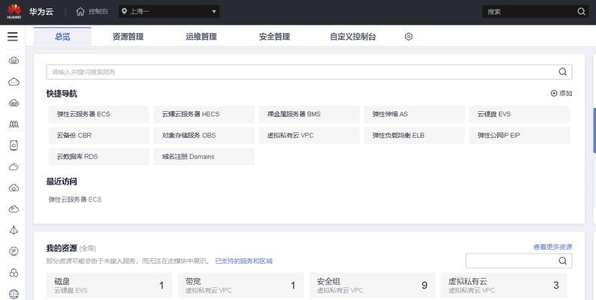
Task: Click the disk square icon in sidebar
Action: (x=14, y=145)
